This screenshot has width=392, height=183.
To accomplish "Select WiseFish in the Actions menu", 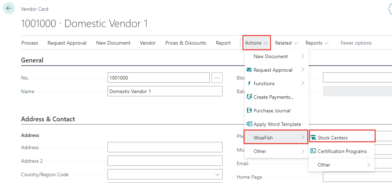I will point(271,137).
